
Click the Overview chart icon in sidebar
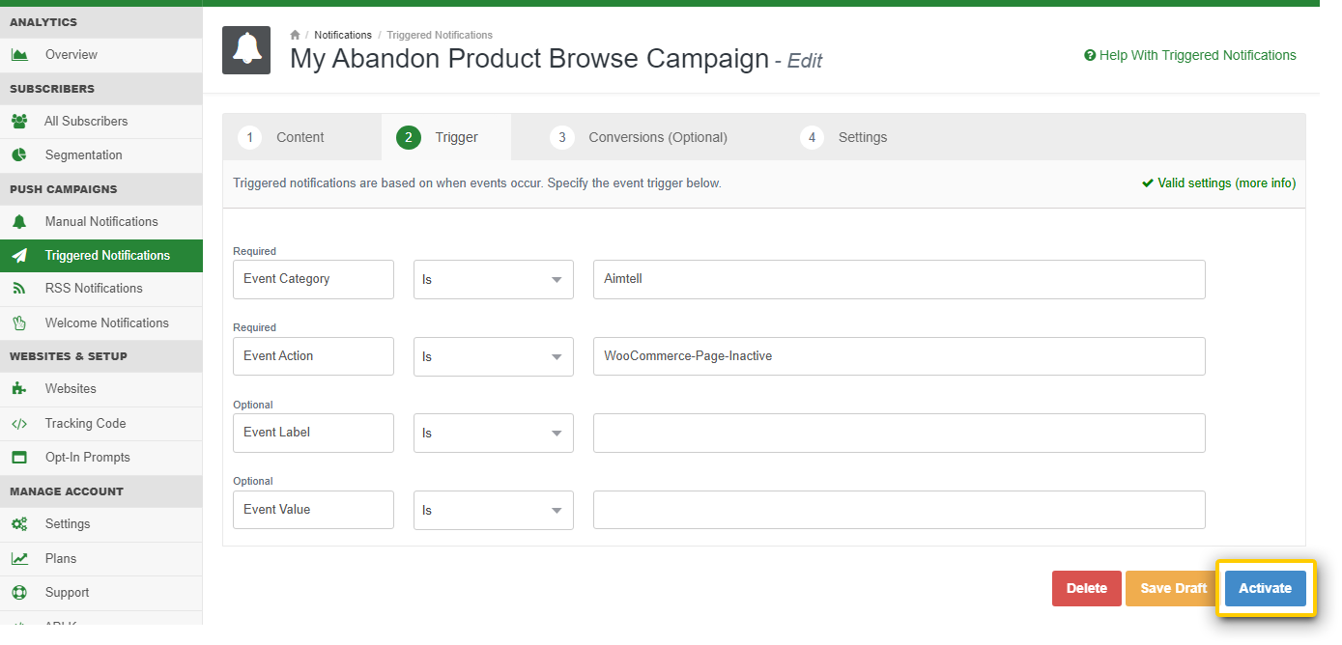tap(19, 55)
